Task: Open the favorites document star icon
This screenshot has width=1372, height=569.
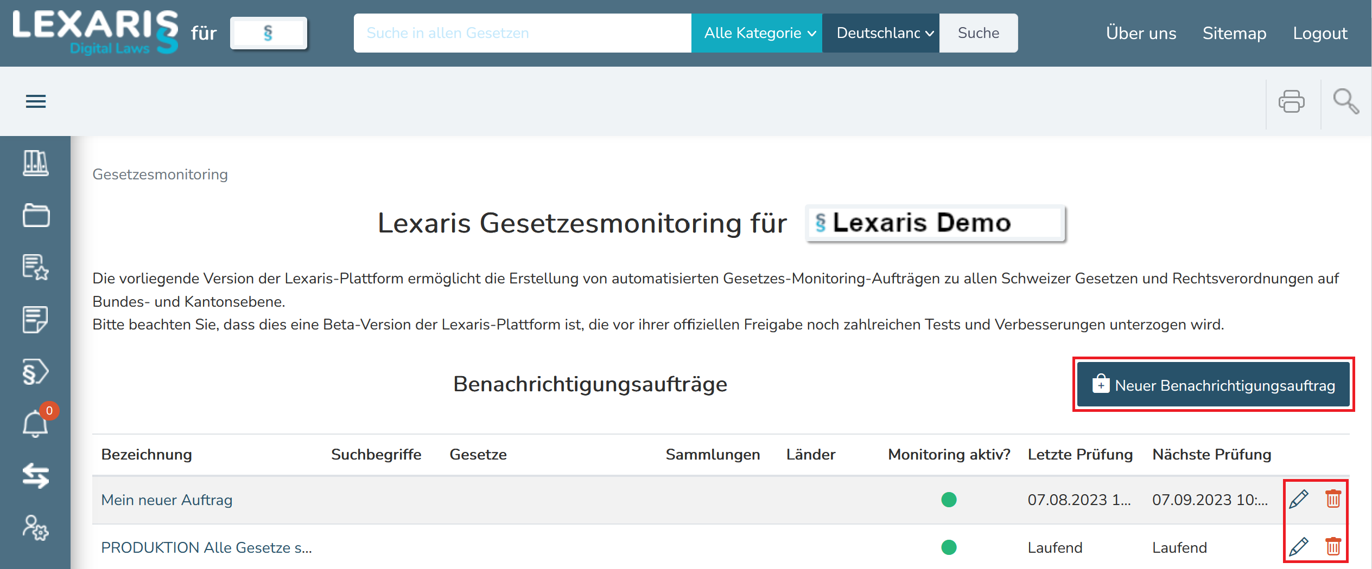Action: point(36,267)
